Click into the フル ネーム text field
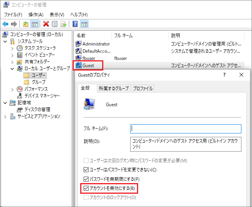252x207 pixels. point(185,129)
